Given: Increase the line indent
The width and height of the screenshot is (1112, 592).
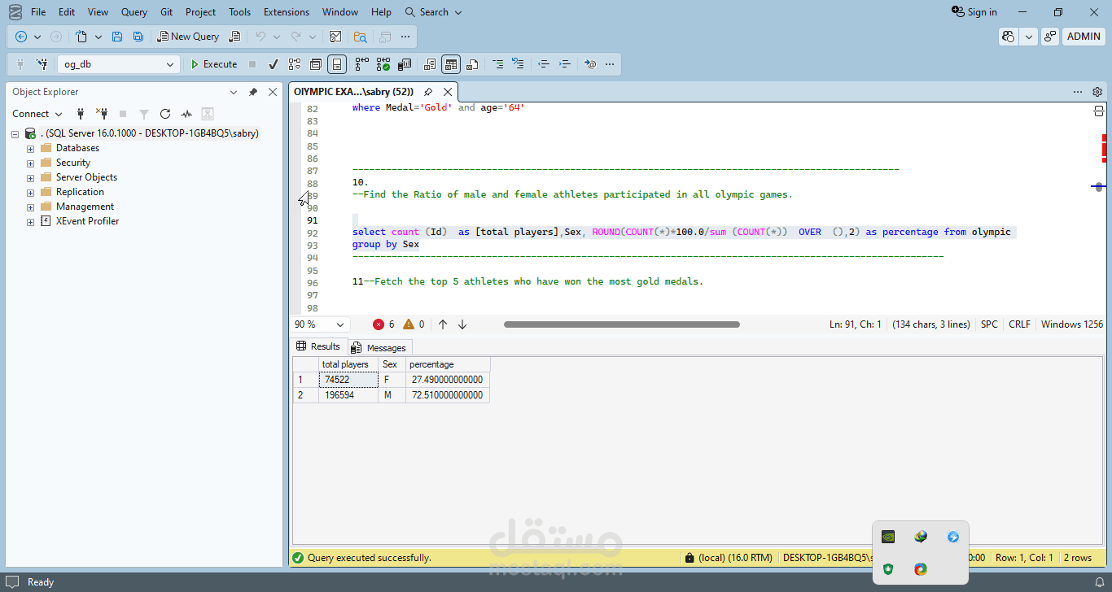Looking at the screenshot, I should 565,64.
